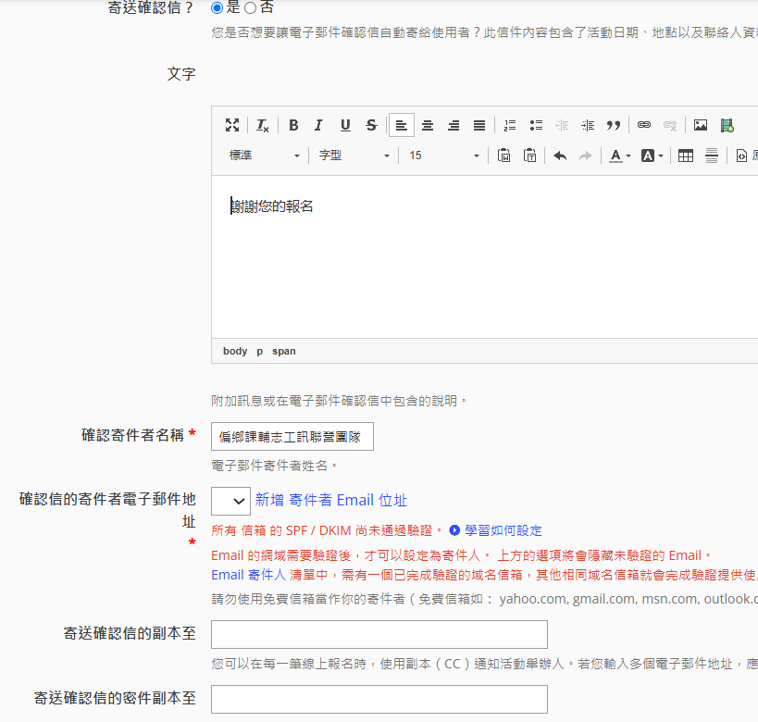Insert an image

pos(701,125)
